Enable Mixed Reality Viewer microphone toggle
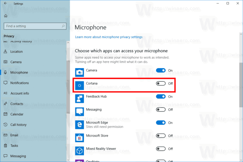 161,149
